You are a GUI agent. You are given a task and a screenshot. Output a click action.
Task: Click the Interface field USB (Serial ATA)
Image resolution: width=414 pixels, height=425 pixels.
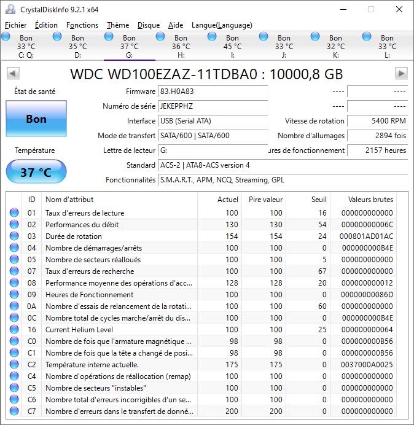click(x=213, y=120)
